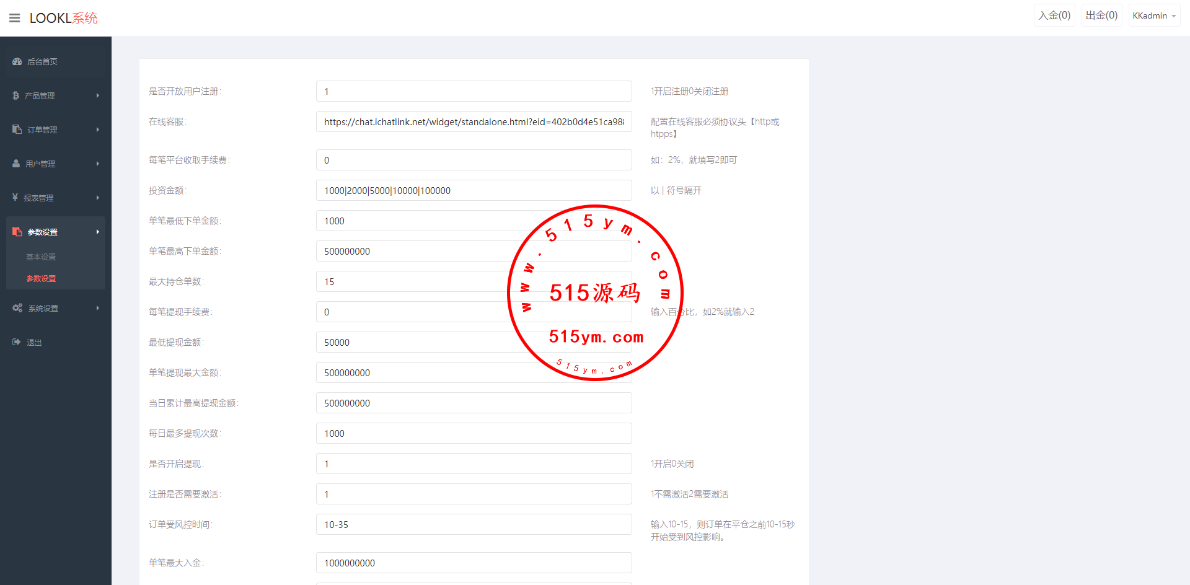The image size is (1190, 585).
Task: Expand the 产品管理 submenu arrow
Action: pos(98,95)
